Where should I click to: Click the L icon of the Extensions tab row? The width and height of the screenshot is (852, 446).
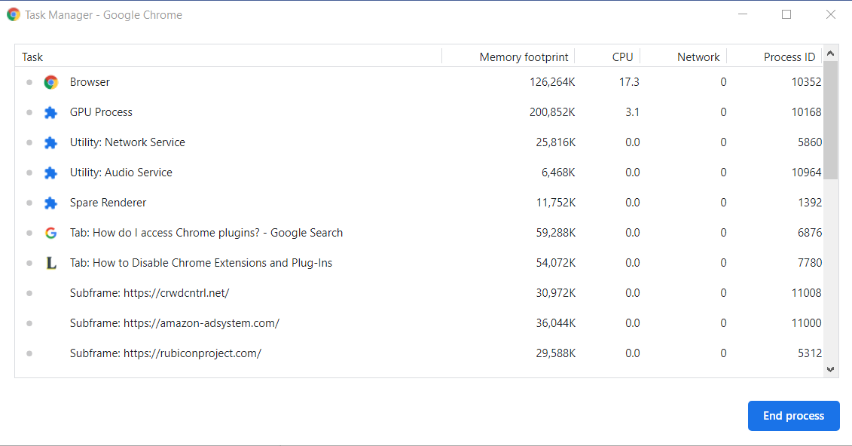[51, 263]
